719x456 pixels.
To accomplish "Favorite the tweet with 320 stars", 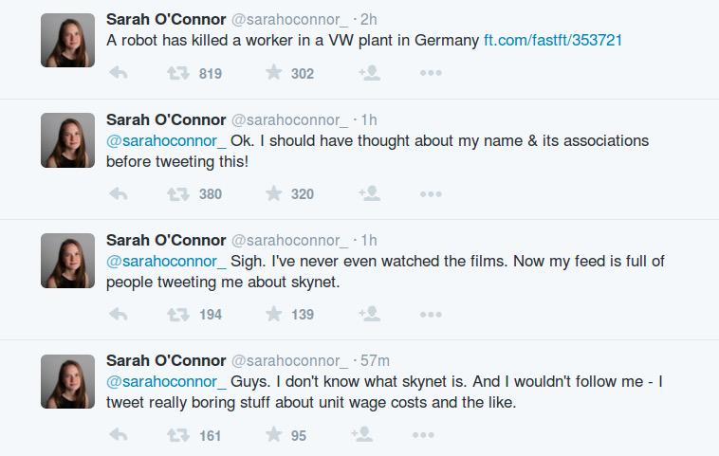I will [x=274, y=193].
